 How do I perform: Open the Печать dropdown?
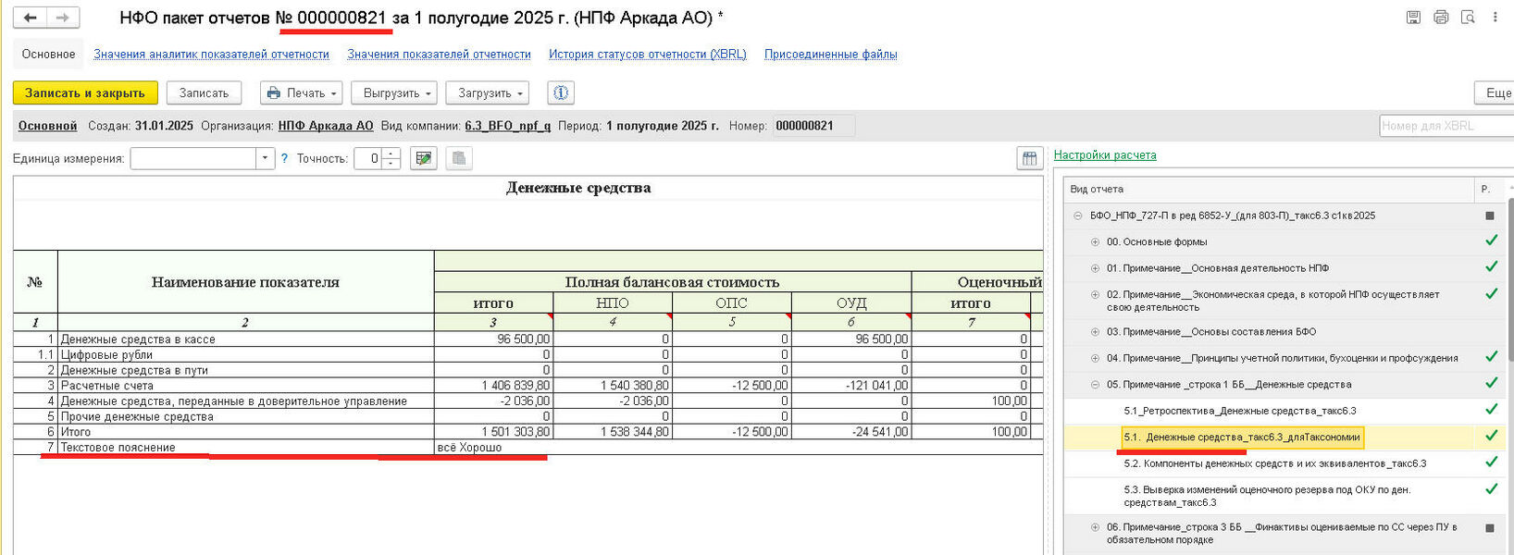[302, 92]
